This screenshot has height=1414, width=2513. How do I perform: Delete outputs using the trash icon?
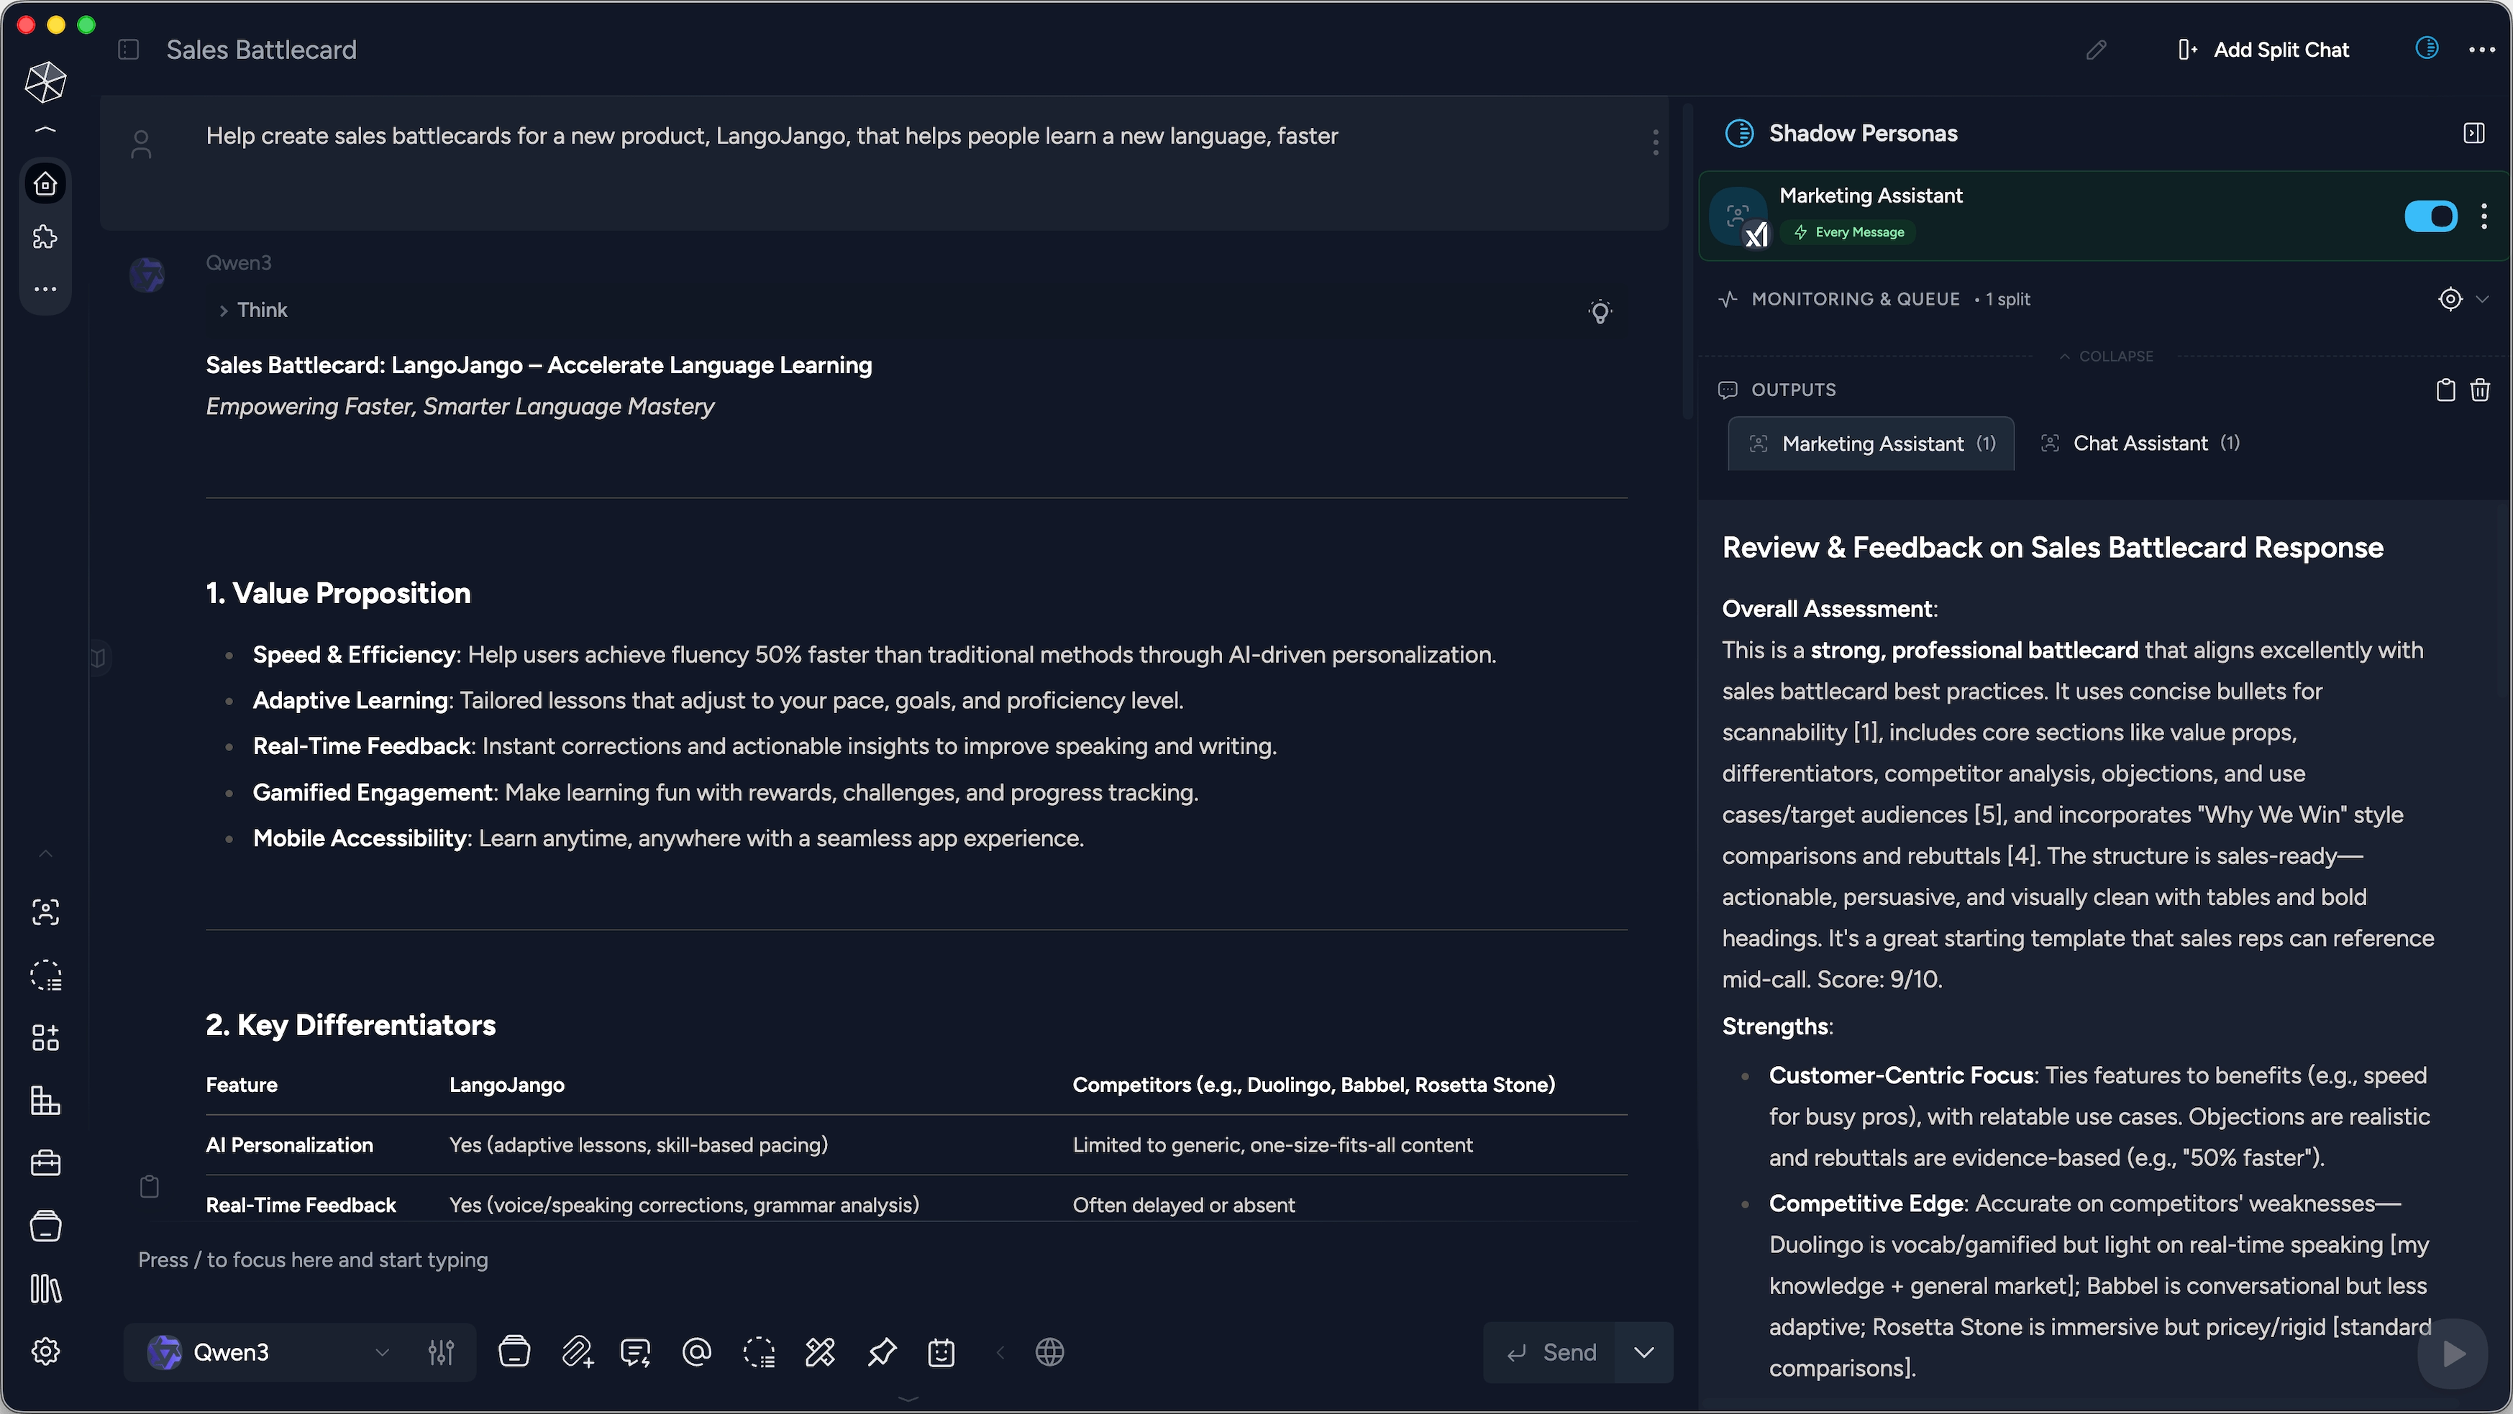click(x=2481, y=389)
